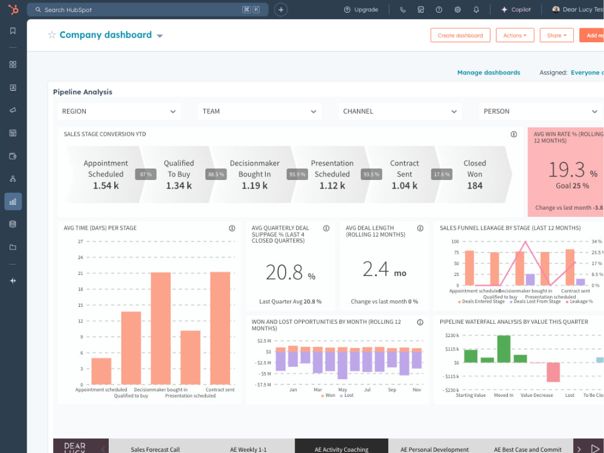Screen dimensions: 604x453
Task: Open the Commerce wallet icon in sidebar
Action: 13,156
